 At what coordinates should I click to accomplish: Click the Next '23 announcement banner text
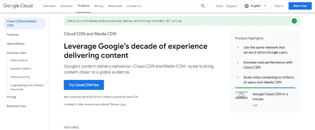tap(125, 21)
